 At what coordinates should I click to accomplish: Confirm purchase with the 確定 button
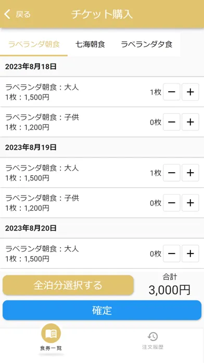coord(102,310)
